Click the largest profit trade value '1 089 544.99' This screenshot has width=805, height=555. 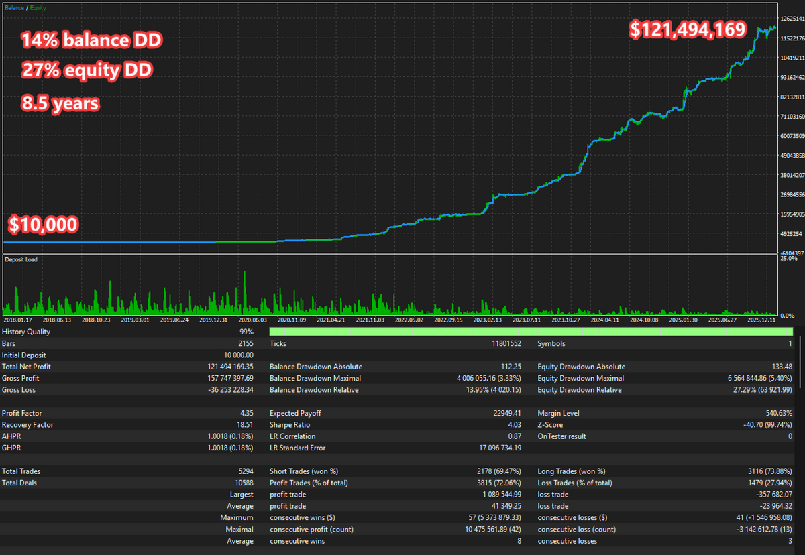click(x=502, y=495)
